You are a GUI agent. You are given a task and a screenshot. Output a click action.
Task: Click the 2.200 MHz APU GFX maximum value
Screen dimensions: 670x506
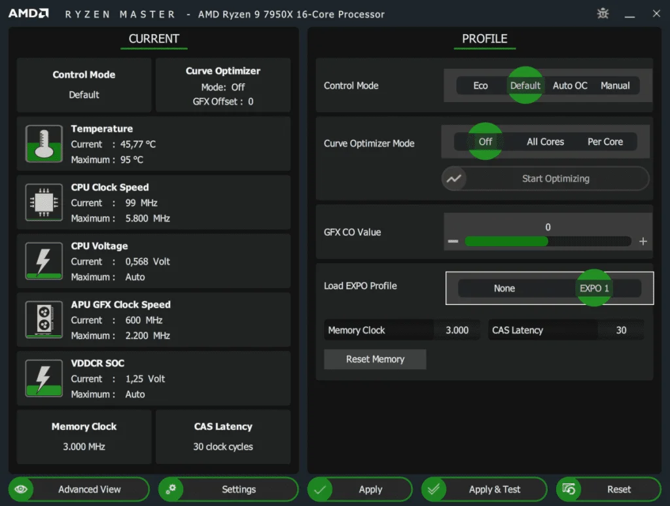pyautogui.click(x=147, y=336)
